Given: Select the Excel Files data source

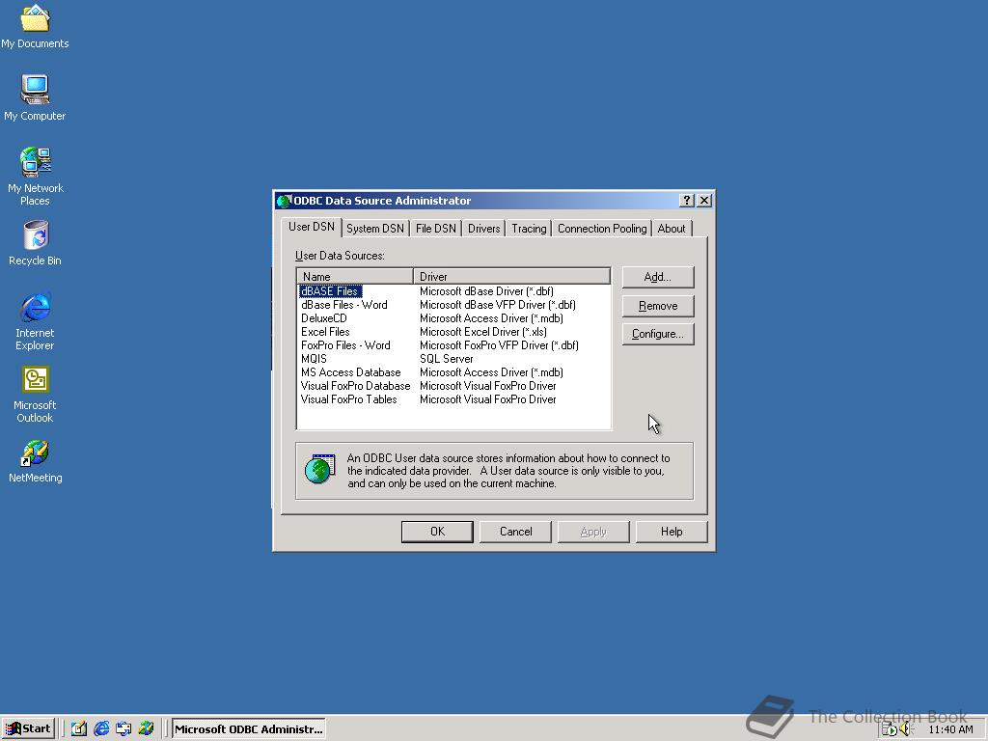Looking at the screenshot, I should click(325, 332).
